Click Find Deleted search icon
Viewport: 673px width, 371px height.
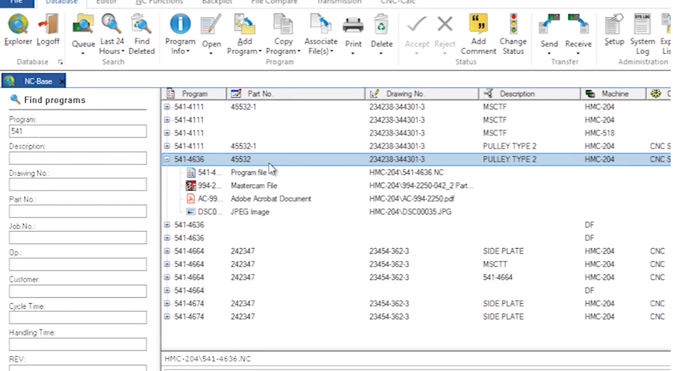[x=141, y=25]
